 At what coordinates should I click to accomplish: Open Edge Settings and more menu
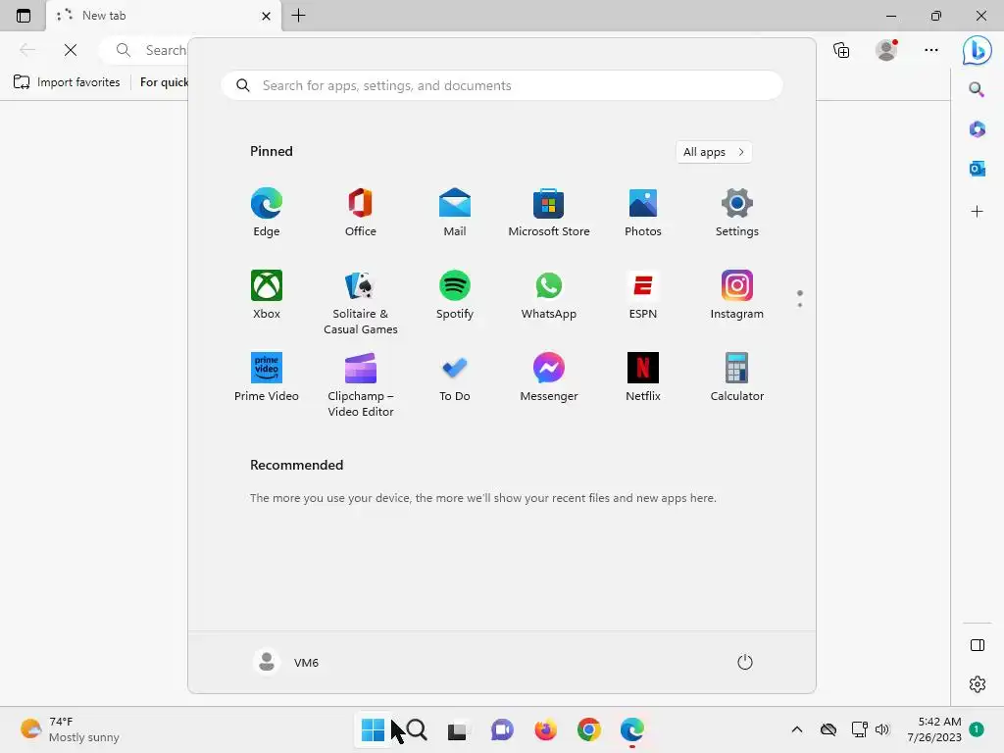(x=931, y=50)
